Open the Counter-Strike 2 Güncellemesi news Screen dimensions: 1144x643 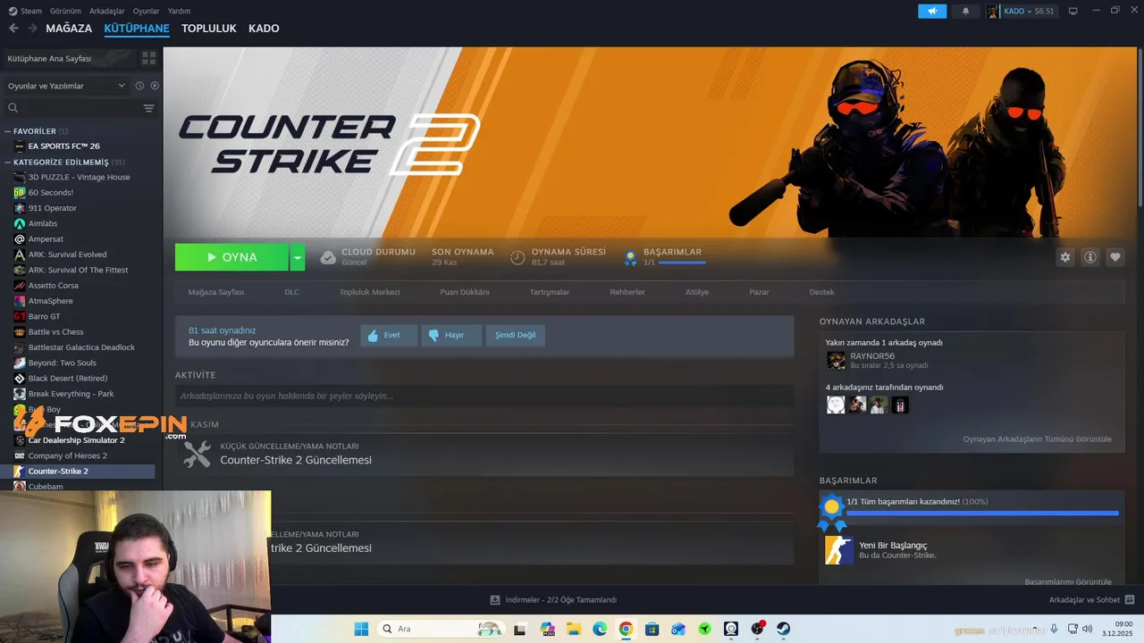(296, 460)
